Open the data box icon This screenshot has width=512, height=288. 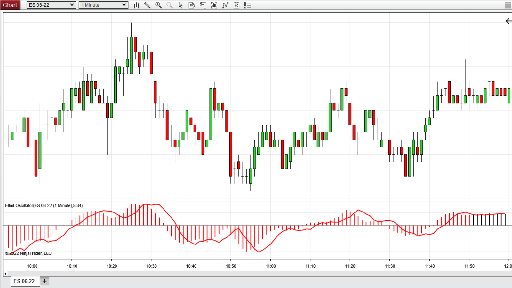[x=192, y=5]
